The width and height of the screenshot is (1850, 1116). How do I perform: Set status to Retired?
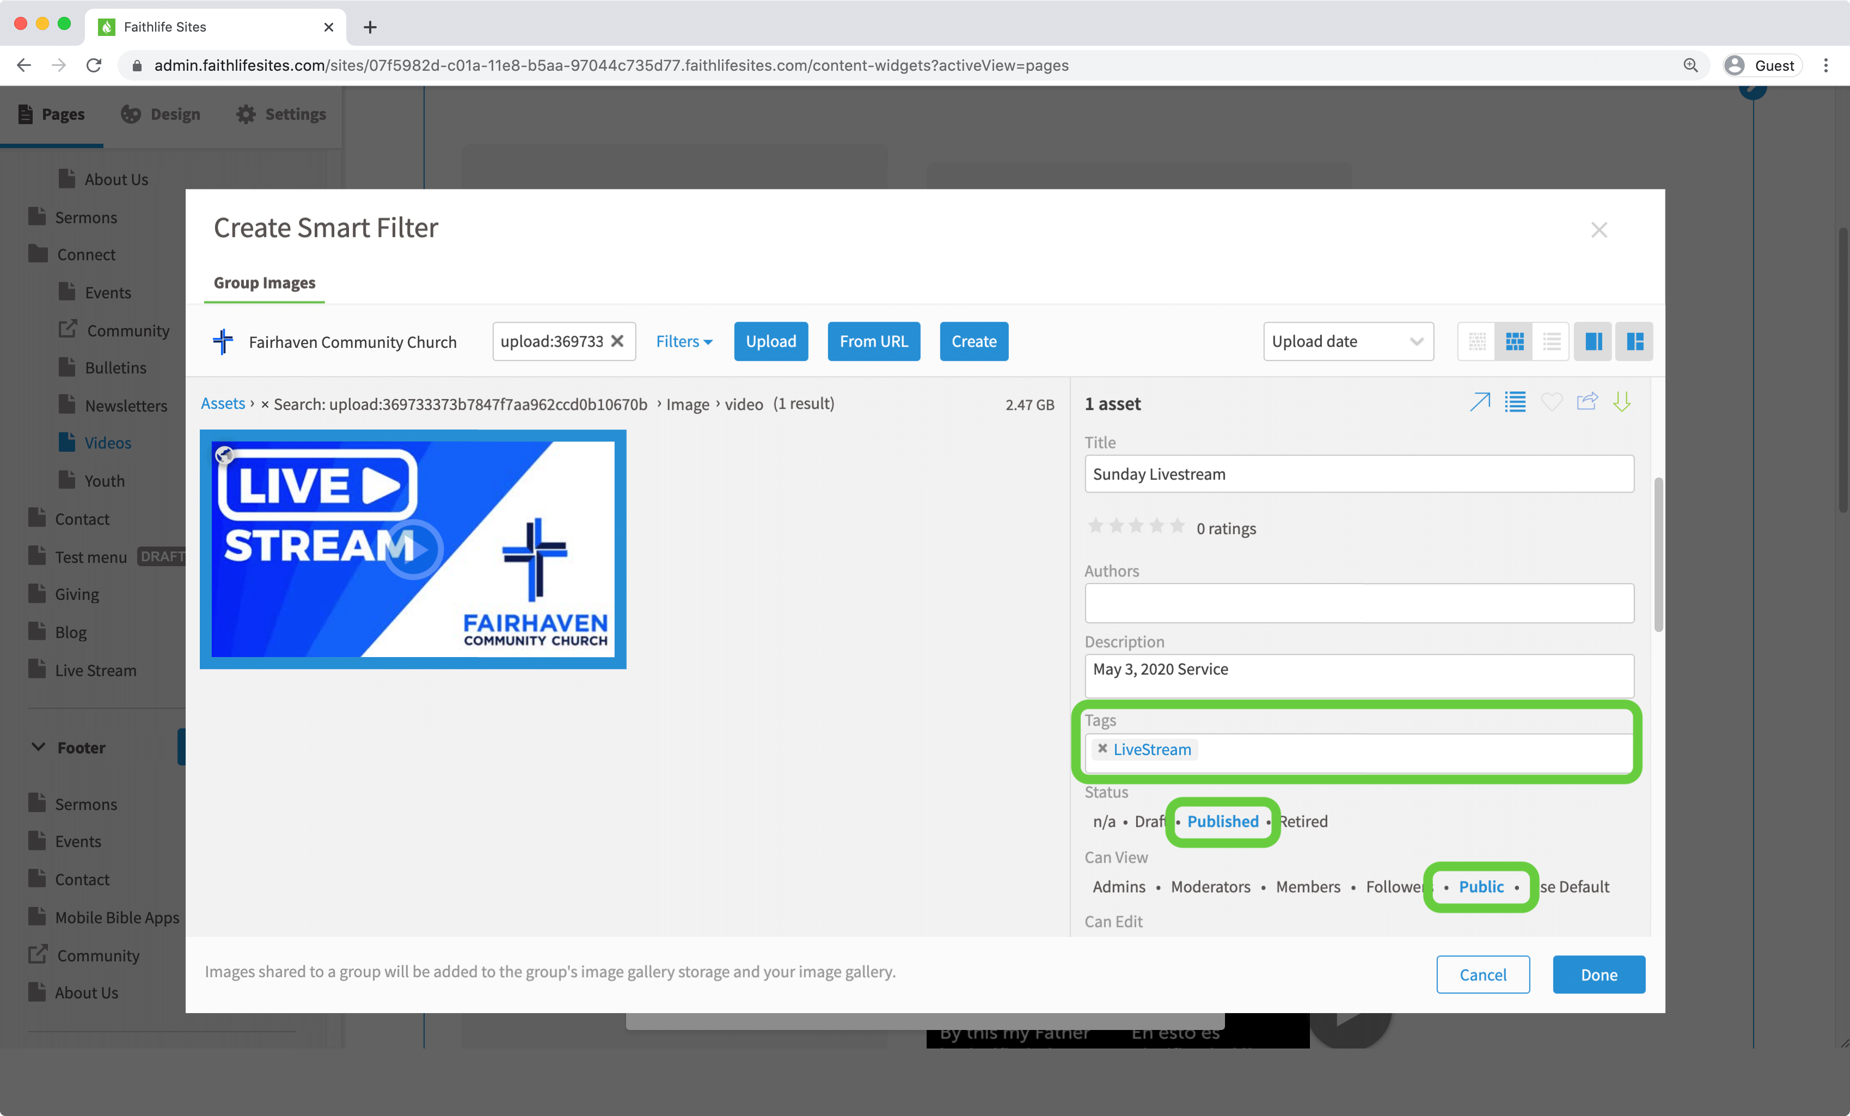point(1303,821)
